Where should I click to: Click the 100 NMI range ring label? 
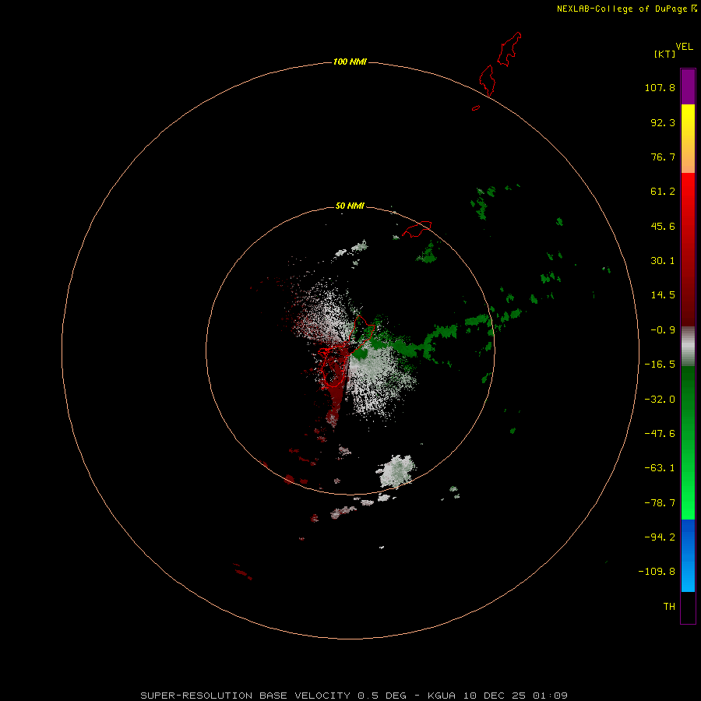coord(350,62)
